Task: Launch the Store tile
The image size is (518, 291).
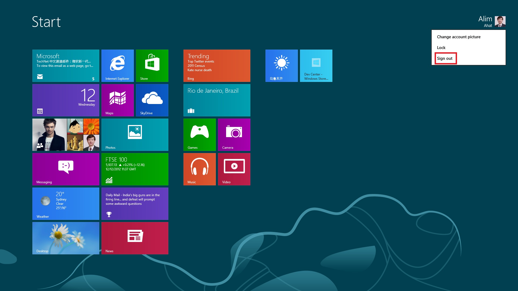Action: 152,65
